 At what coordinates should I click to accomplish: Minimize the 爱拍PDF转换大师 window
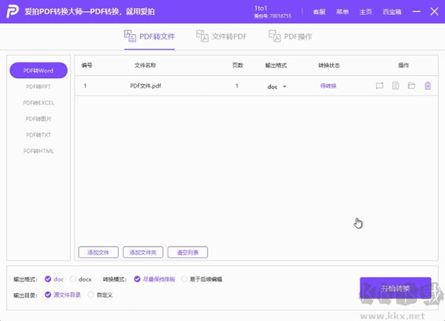(416, 12)
